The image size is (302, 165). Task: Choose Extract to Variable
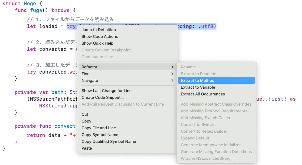tap(216, 87)
